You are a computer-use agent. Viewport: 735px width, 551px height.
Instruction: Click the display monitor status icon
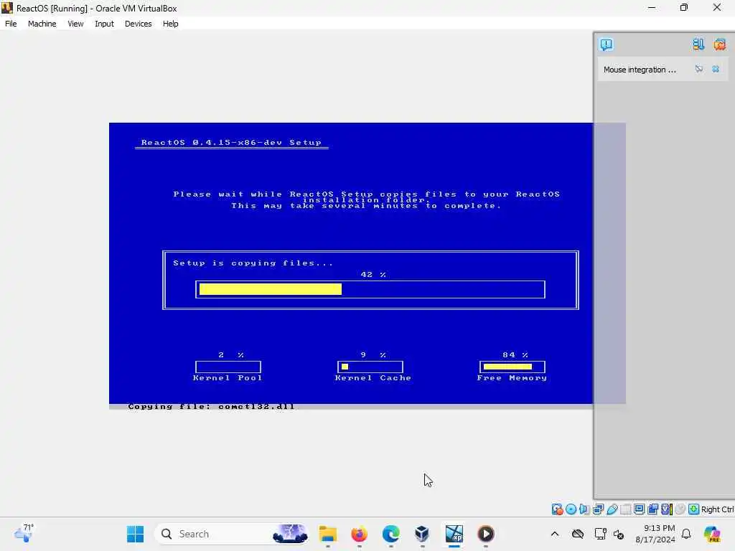[639, 509]
